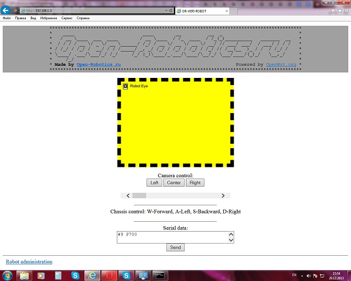Open Calculator from the taskbar

(58, 276)
